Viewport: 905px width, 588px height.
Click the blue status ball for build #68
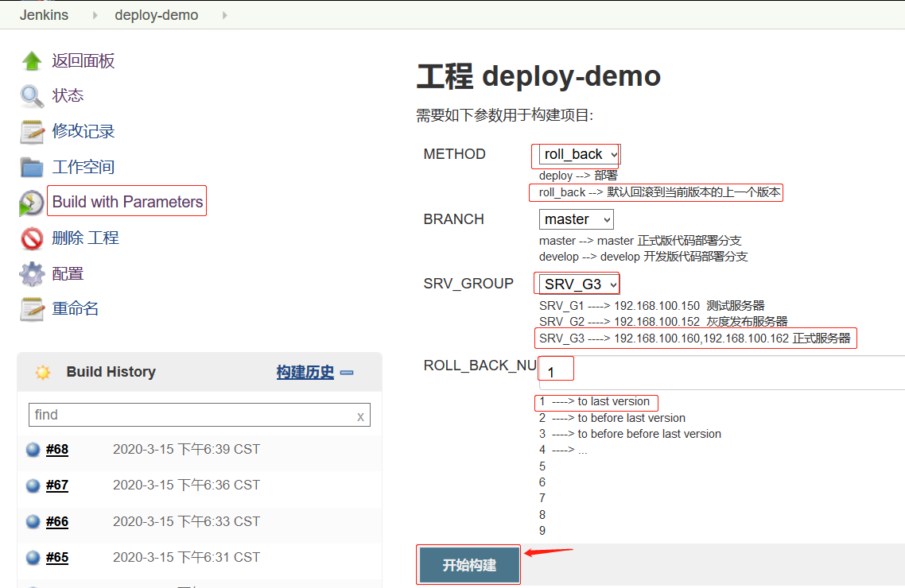click(33, 450)
